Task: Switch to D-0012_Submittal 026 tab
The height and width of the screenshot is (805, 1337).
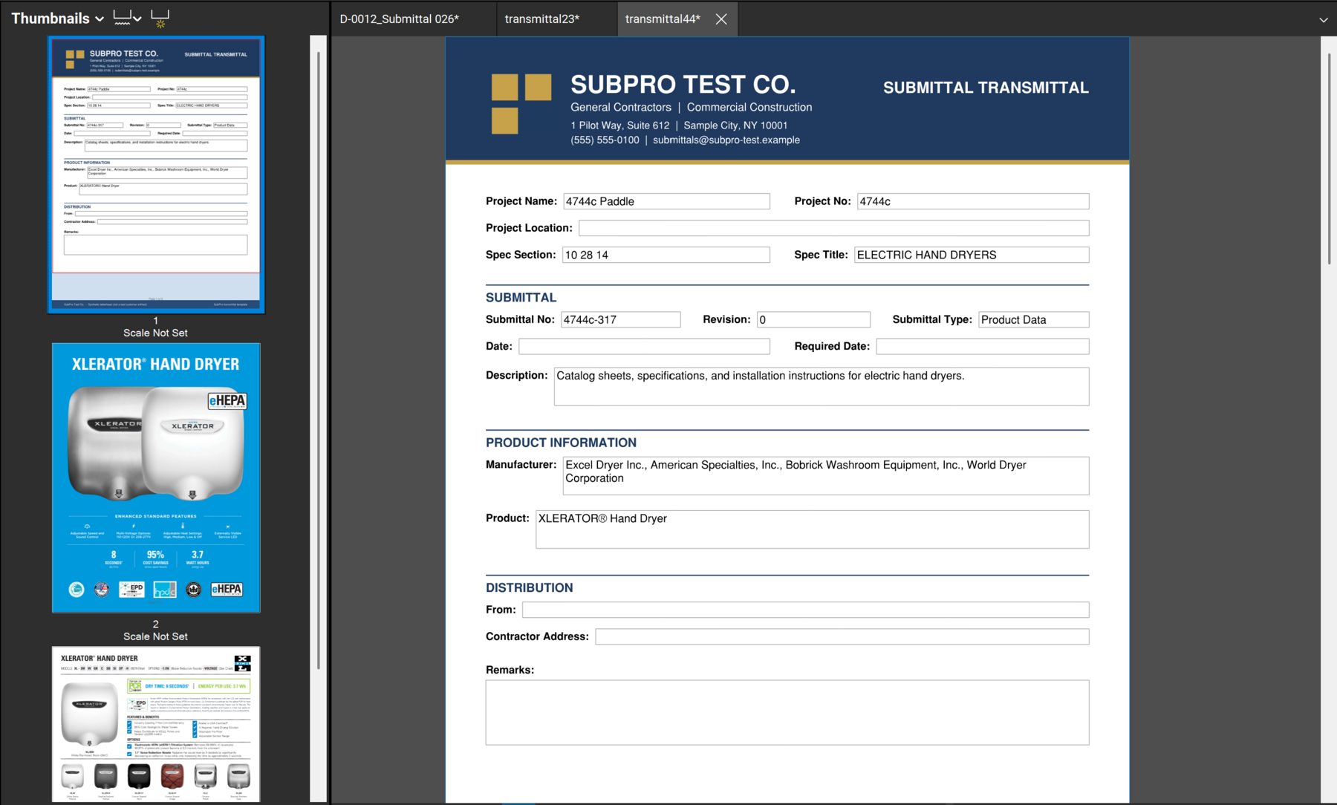Action: click(400, 19)
